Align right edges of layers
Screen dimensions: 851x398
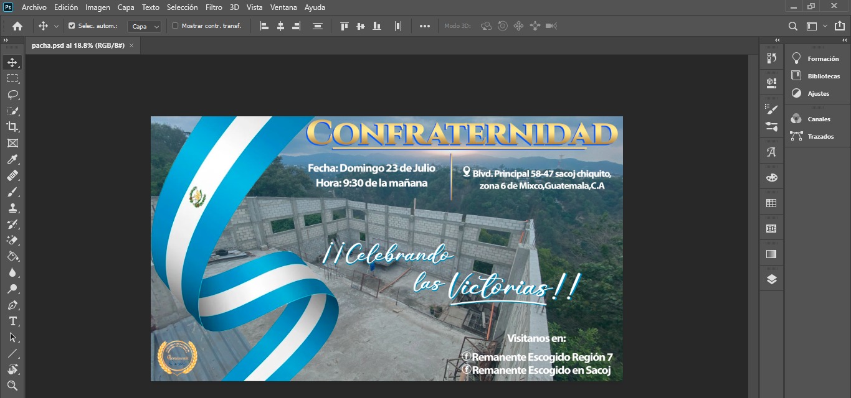(296, 26)
